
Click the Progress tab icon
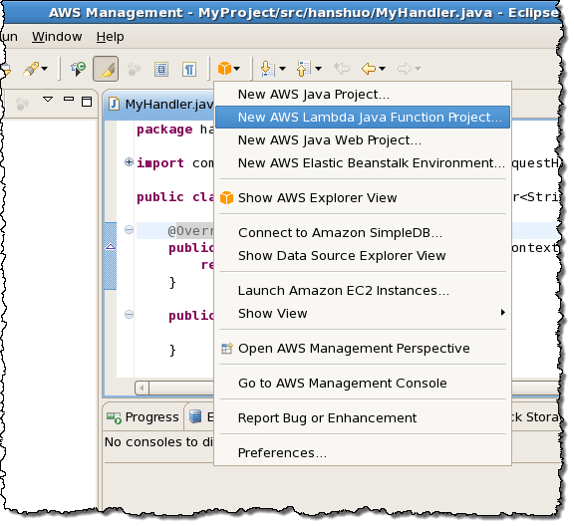[x=114, y=417]
